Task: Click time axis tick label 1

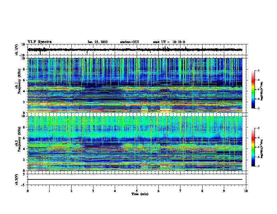Action: [x=49, y=191]
